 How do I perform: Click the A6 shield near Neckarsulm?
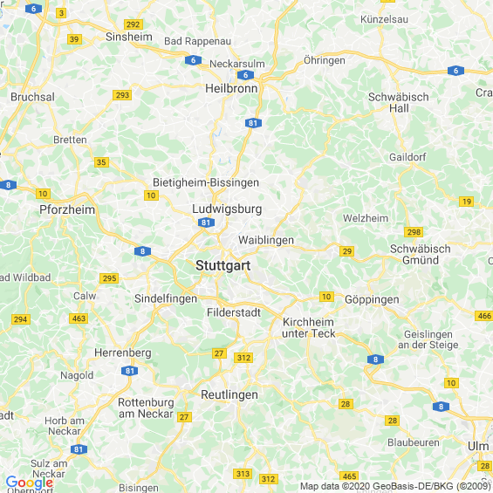[245, 75]
